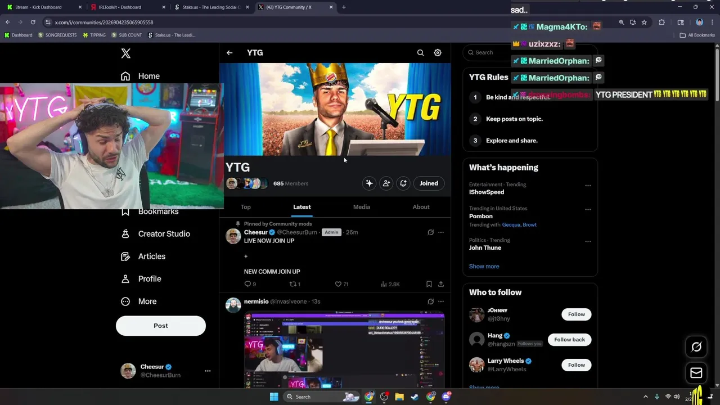Open Windows Start menu

pos(273,397)
